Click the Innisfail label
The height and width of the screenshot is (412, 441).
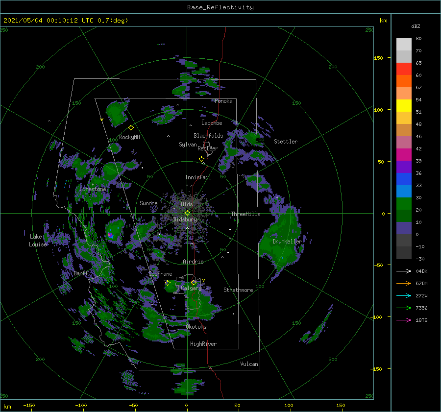coord(198,177)
